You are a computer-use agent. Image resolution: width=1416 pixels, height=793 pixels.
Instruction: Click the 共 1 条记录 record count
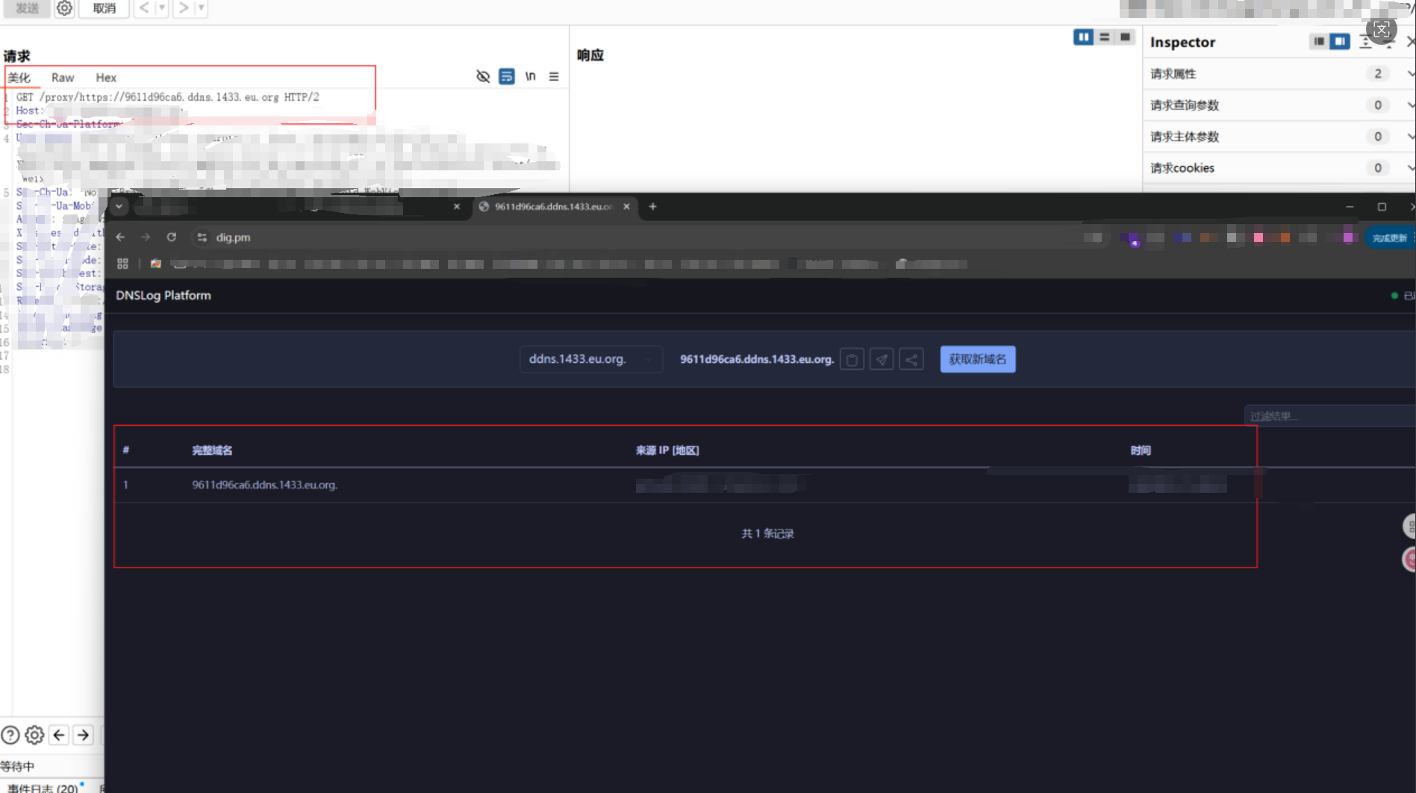[x=767, y=533]
